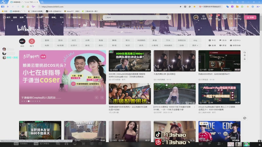262x147 pixels.
Task: Go to browser home with the house icon
Action: pyautogui.click(x=28, y=7)
